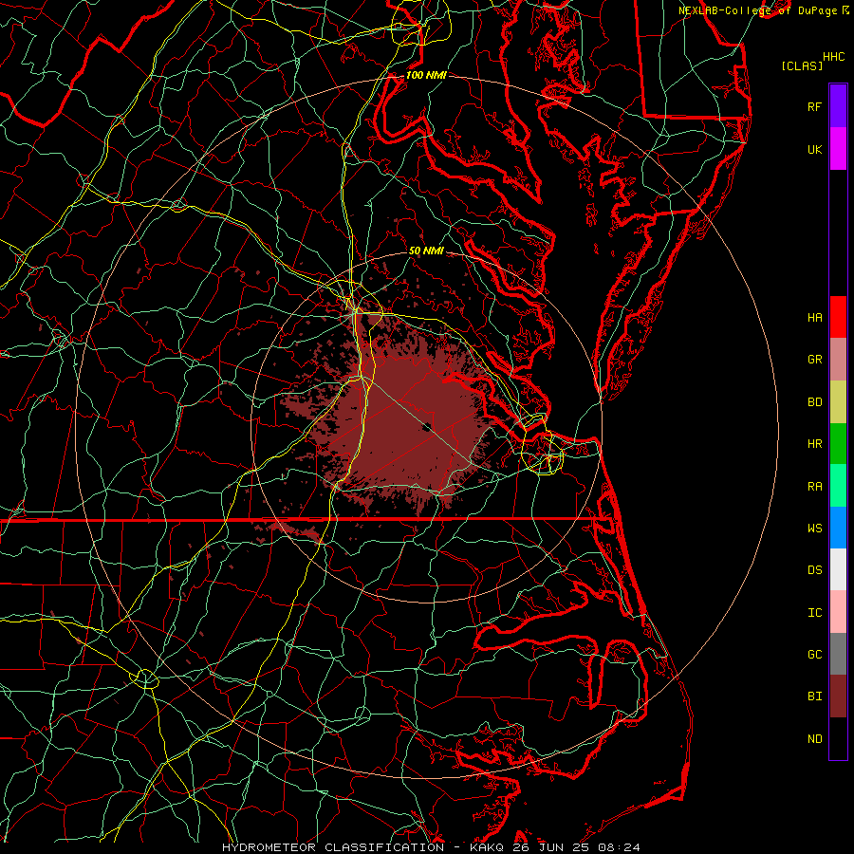Screen dimensions: 854x854
Task: Click the HHC product label
Action: tap(834, 57)
